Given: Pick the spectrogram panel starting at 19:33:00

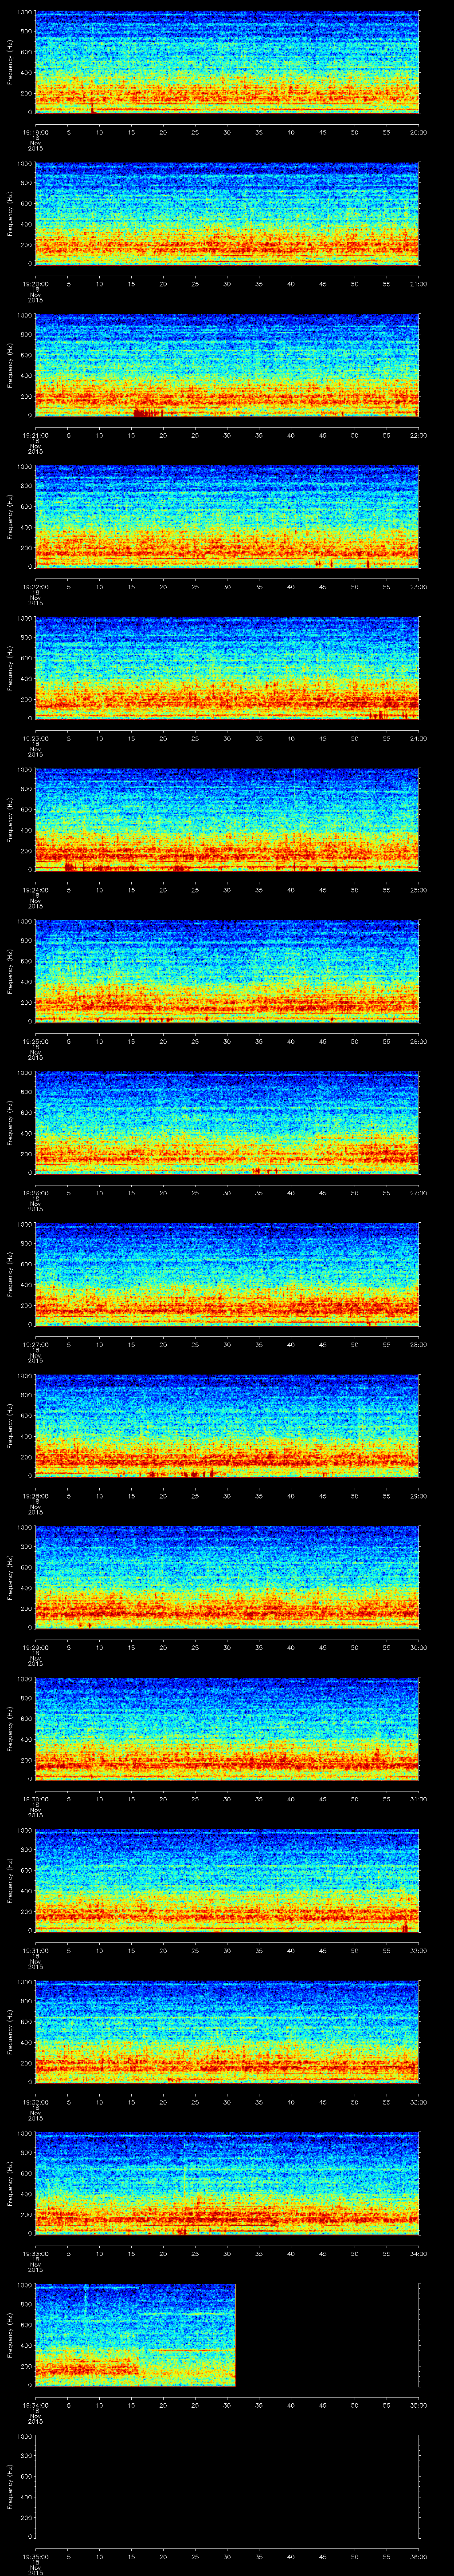Looking at the screenshot, I should coord(227,2183).
